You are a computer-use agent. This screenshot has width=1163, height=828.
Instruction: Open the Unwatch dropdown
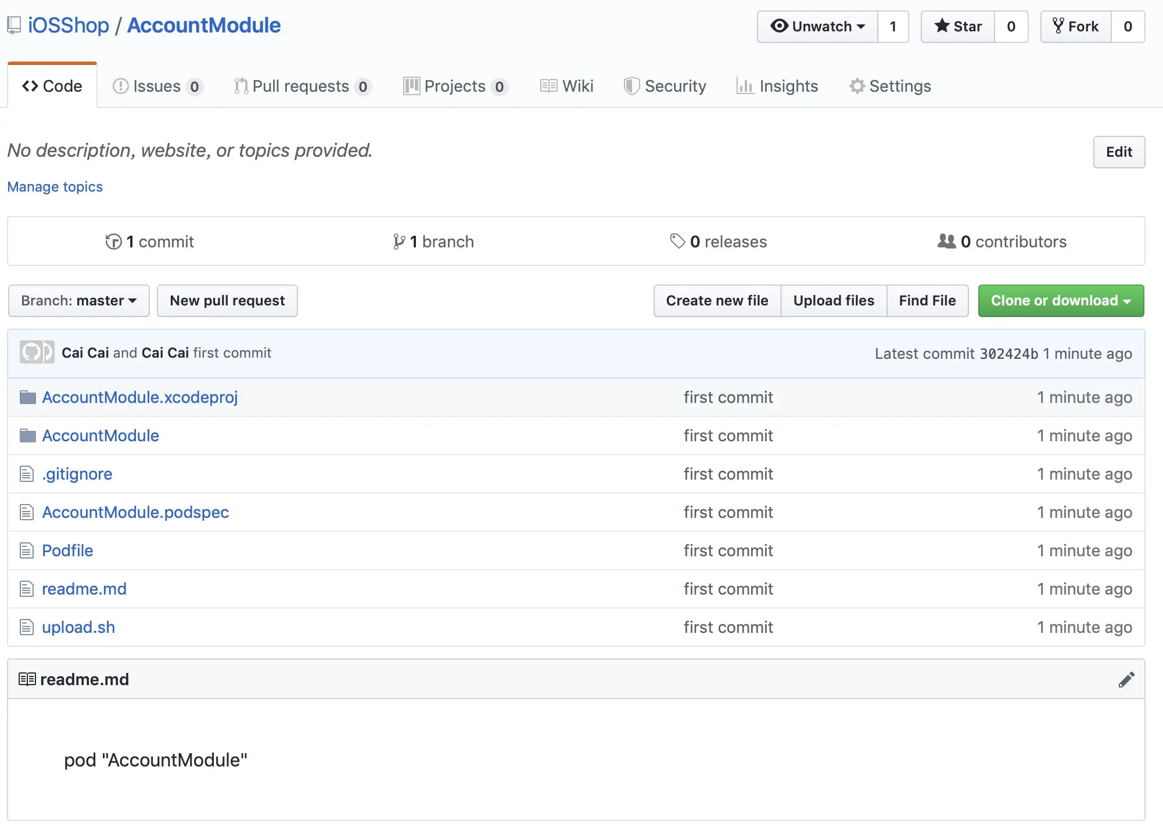point(817,27)
